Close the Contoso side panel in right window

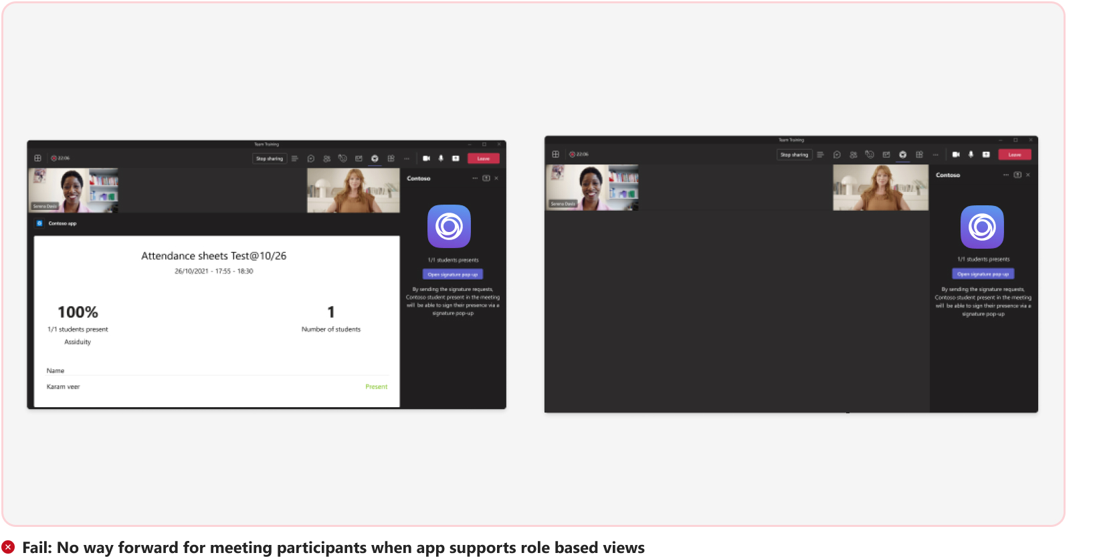1028,175
